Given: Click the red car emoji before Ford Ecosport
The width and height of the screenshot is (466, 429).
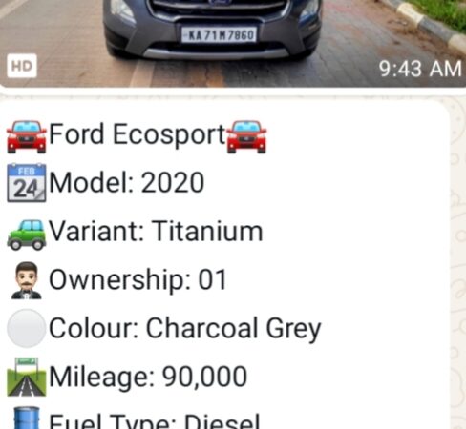Looking at the screenshot, I should tap(27, 137).
